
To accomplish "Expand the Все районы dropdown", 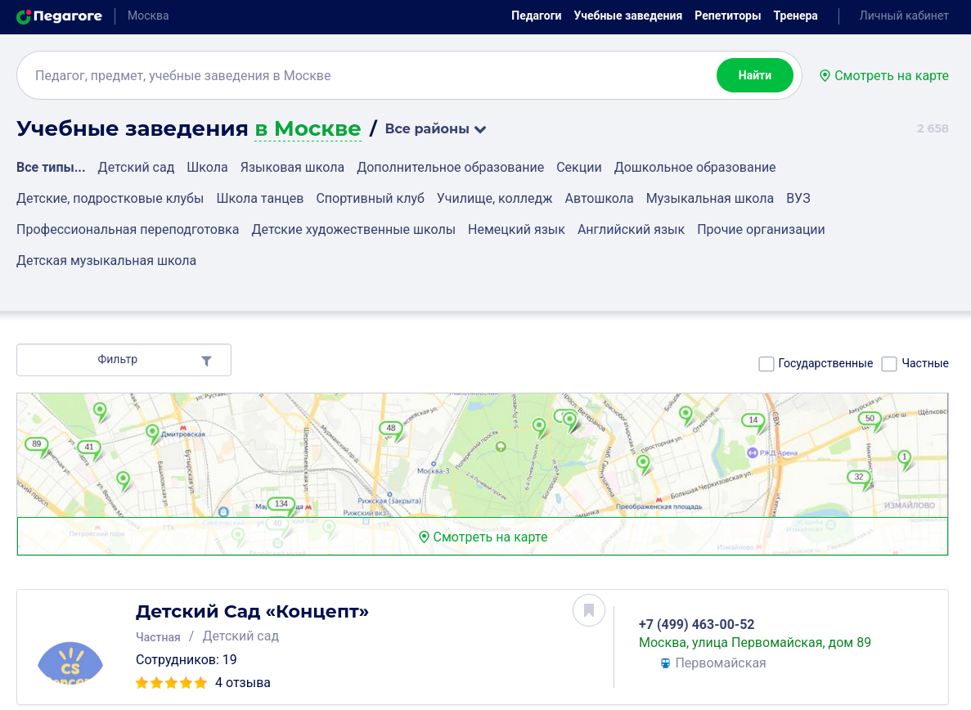I will tap(425, 129).
